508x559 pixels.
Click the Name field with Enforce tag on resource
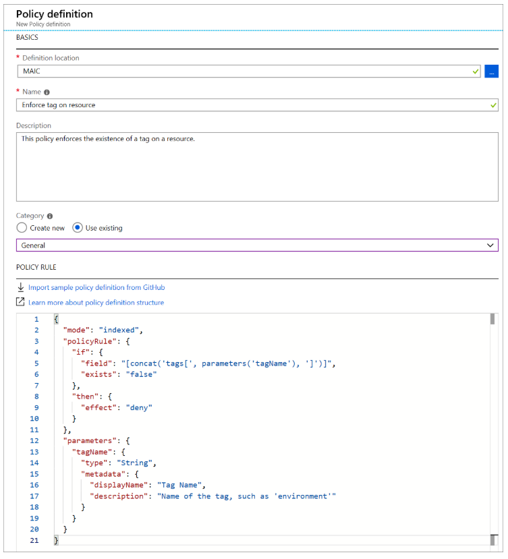(257, 105)
